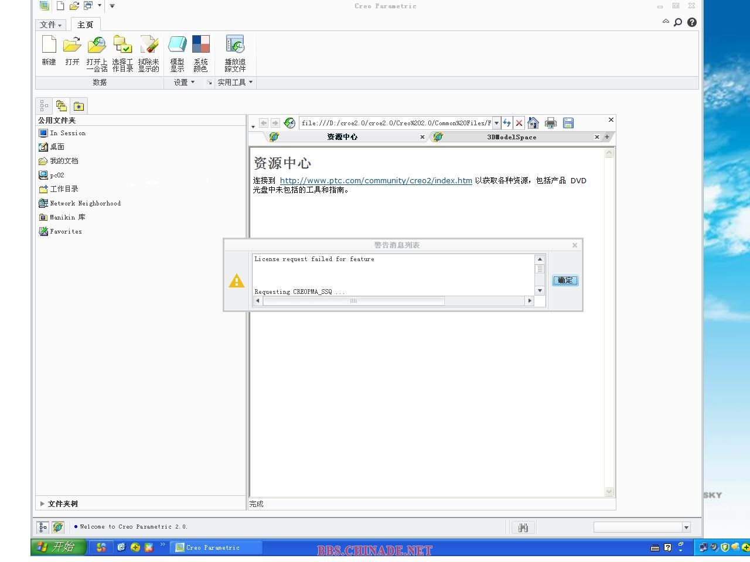
Task: Toggle navigator display icon in status bar
Action: [43, 527]
